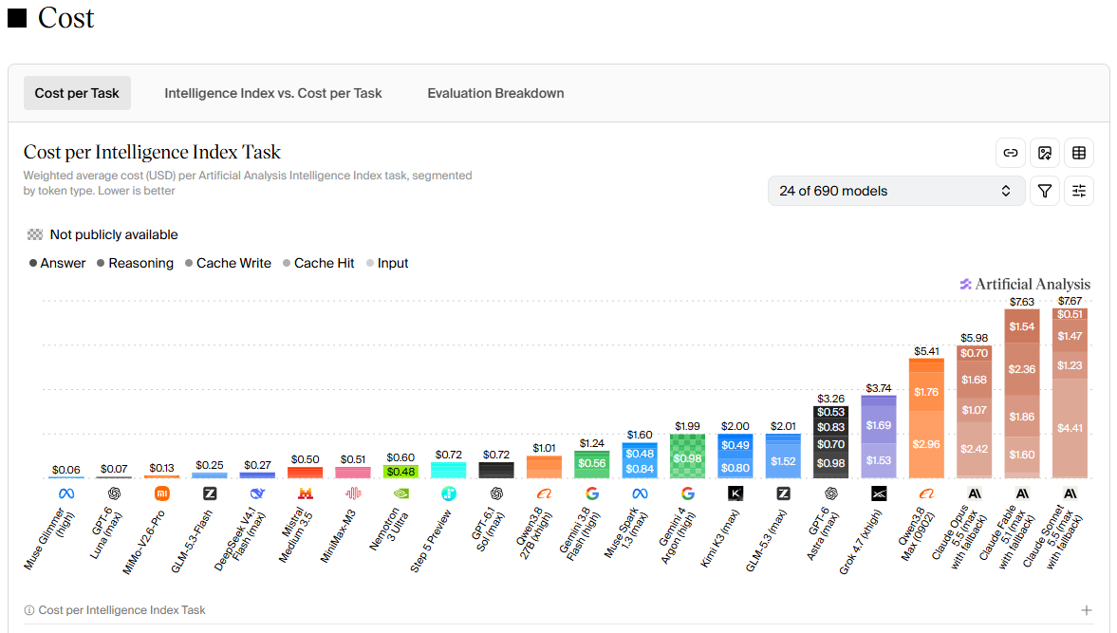Click Z logo under GLM-5.3 (max) bar
The height and width of the screenshot is (633, 1117).
[783, 493]
